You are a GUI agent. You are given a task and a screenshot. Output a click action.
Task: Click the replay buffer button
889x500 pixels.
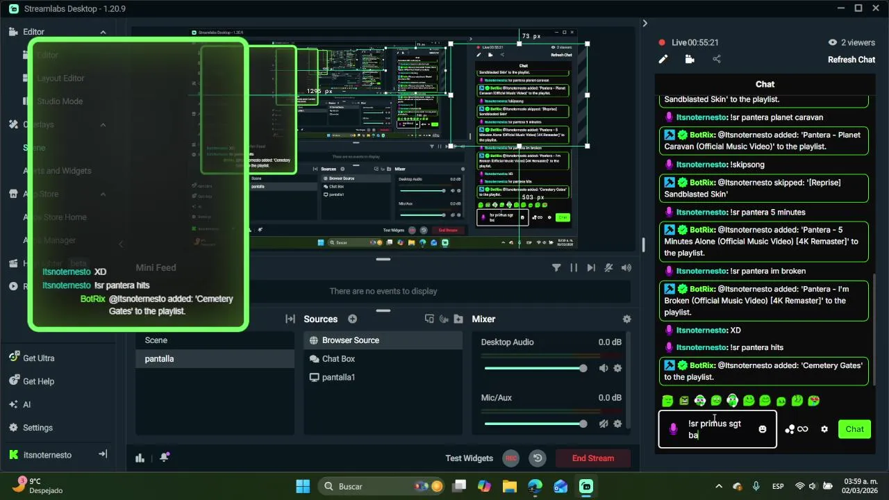coord(537,458)
